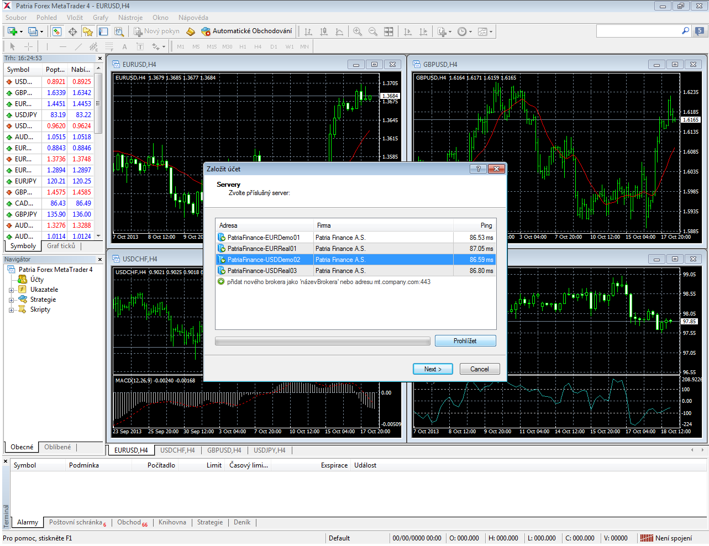
Task: Switch to candlestick chart icon
Action: 324,32
